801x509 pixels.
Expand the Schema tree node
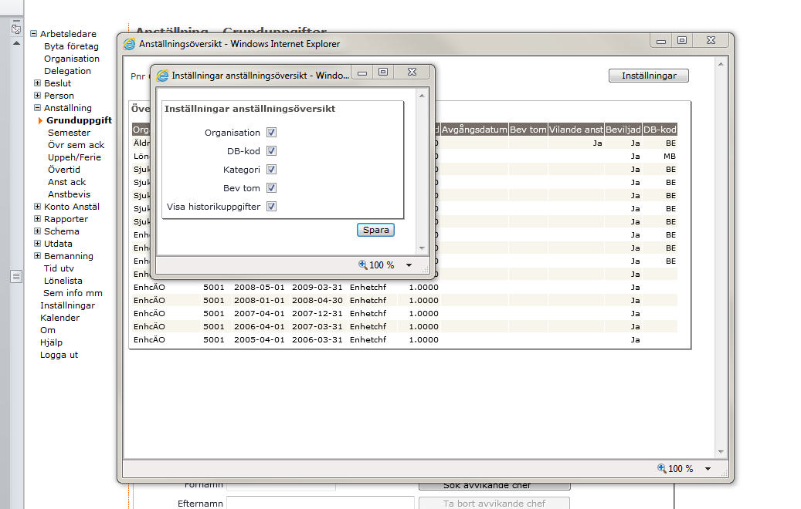(x=37, y=231)
